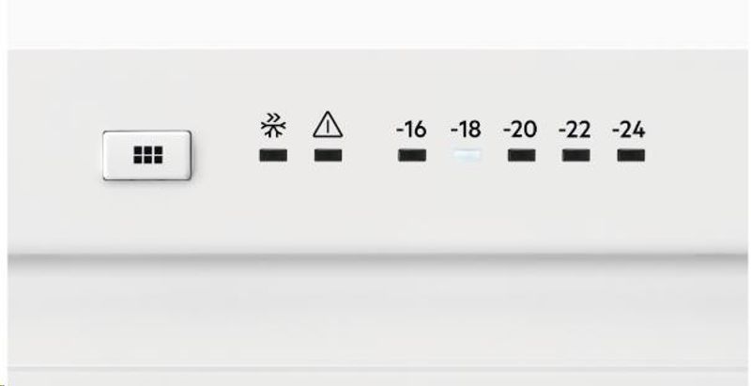Toggle the alarm indicator under the warning triangle
The image size is (751, 386).
(x=328, y=155)
